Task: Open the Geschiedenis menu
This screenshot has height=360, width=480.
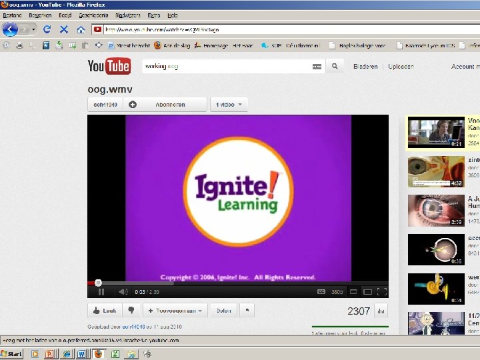Action: point(93,15)
